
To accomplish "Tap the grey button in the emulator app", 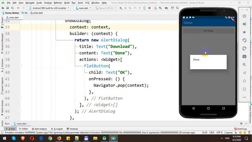I will [208, 31].
